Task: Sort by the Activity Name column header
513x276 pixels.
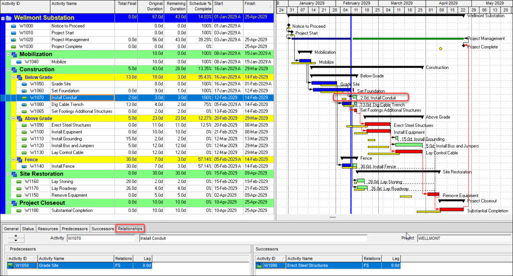Action: [x=83, y=6]
